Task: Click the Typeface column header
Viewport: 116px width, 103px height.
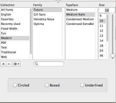Action: tap(72, 5)
